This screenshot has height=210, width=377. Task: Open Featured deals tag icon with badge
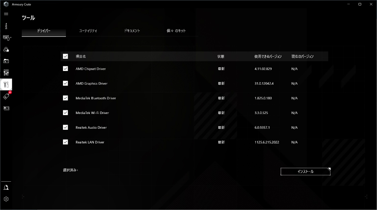tap(7, 96)
